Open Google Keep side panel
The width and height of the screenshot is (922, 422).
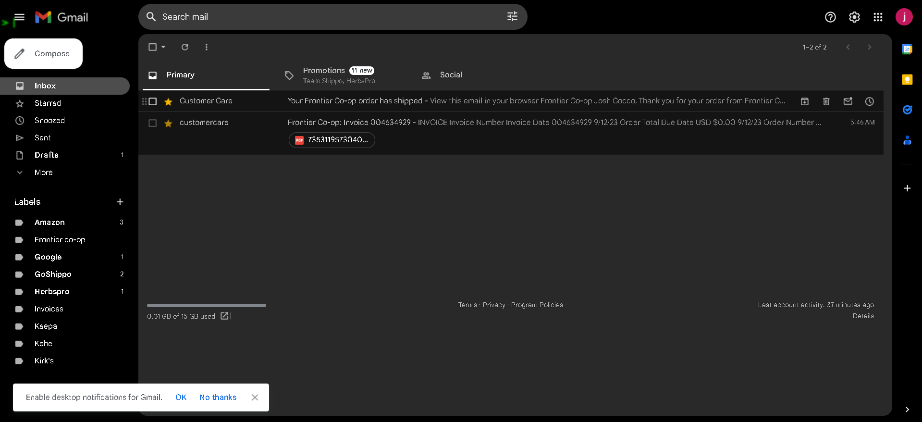pyautogui.click(x=907, y=80)
